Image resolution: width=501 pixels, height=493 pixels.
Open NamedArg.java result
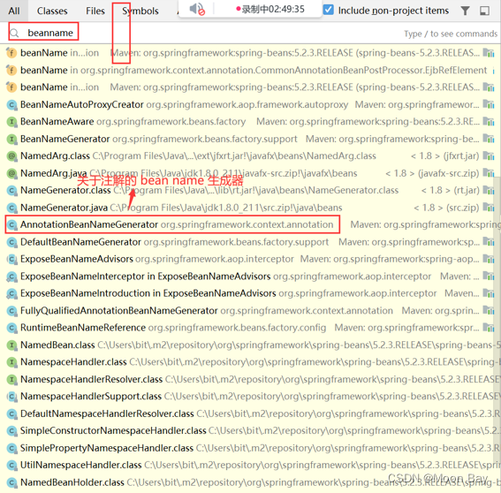pos(251,173)
